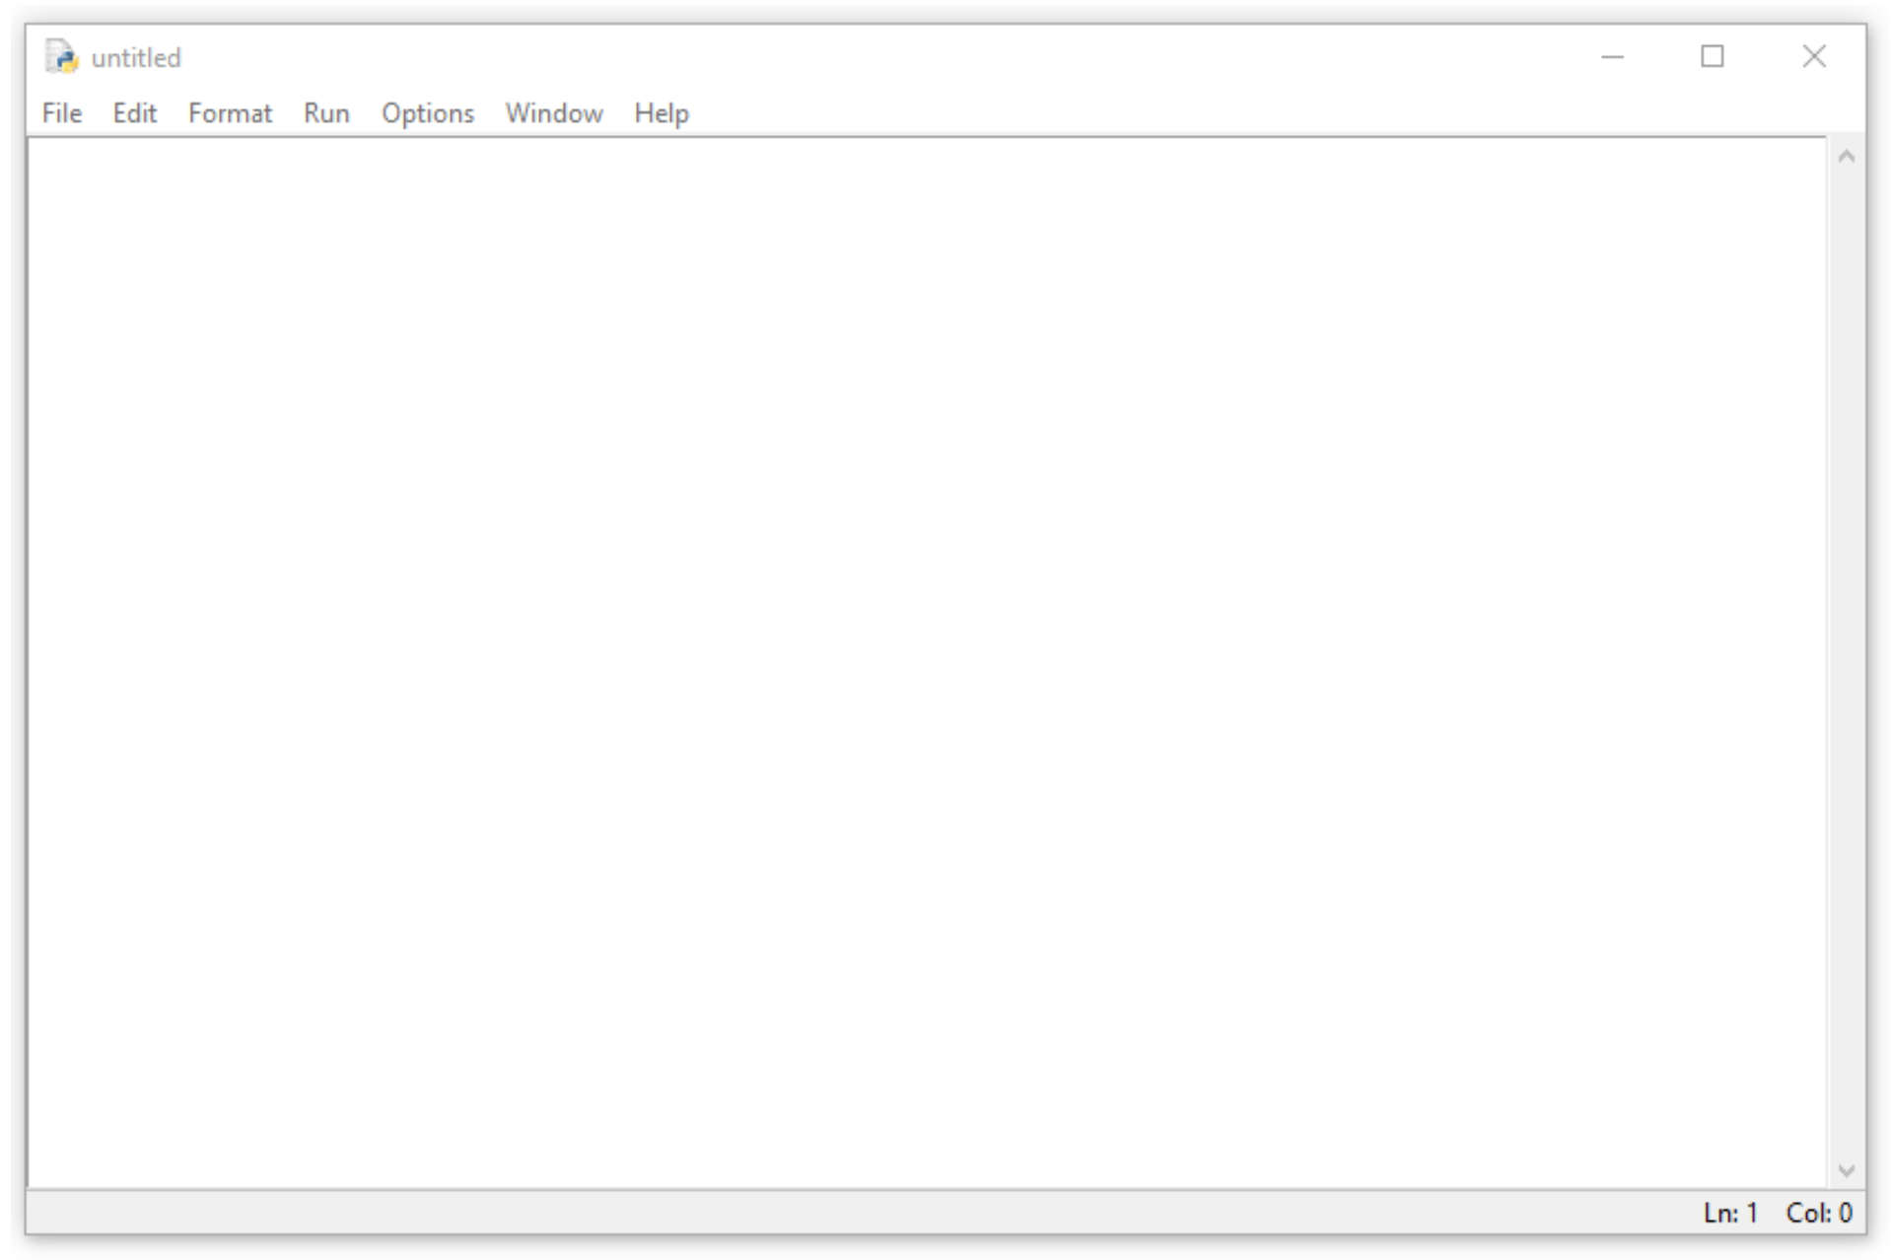Viewport: 1891px width, 1260px height.
Task: Open the Options menu
Action: [x=427, y=112]
